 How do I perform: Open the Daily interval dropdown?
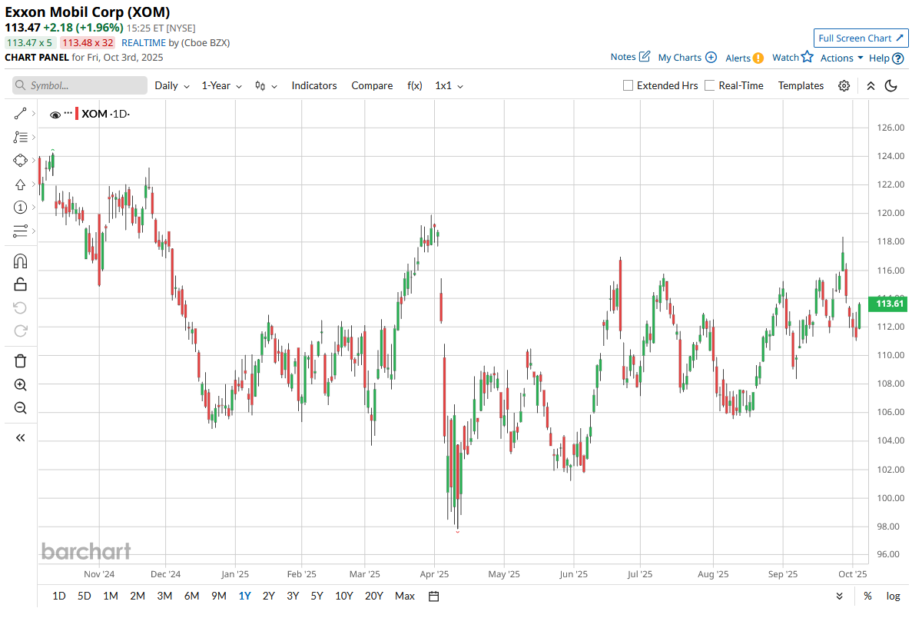(171, 85)
